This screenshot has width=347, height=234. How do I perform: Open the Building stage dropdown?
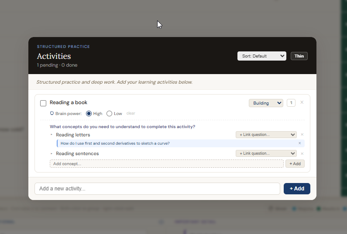coord(265,103)
